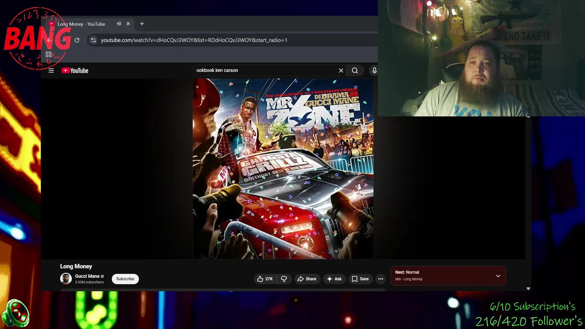Dislike the Long Money video
585x329 pixels.
point(284,279)
